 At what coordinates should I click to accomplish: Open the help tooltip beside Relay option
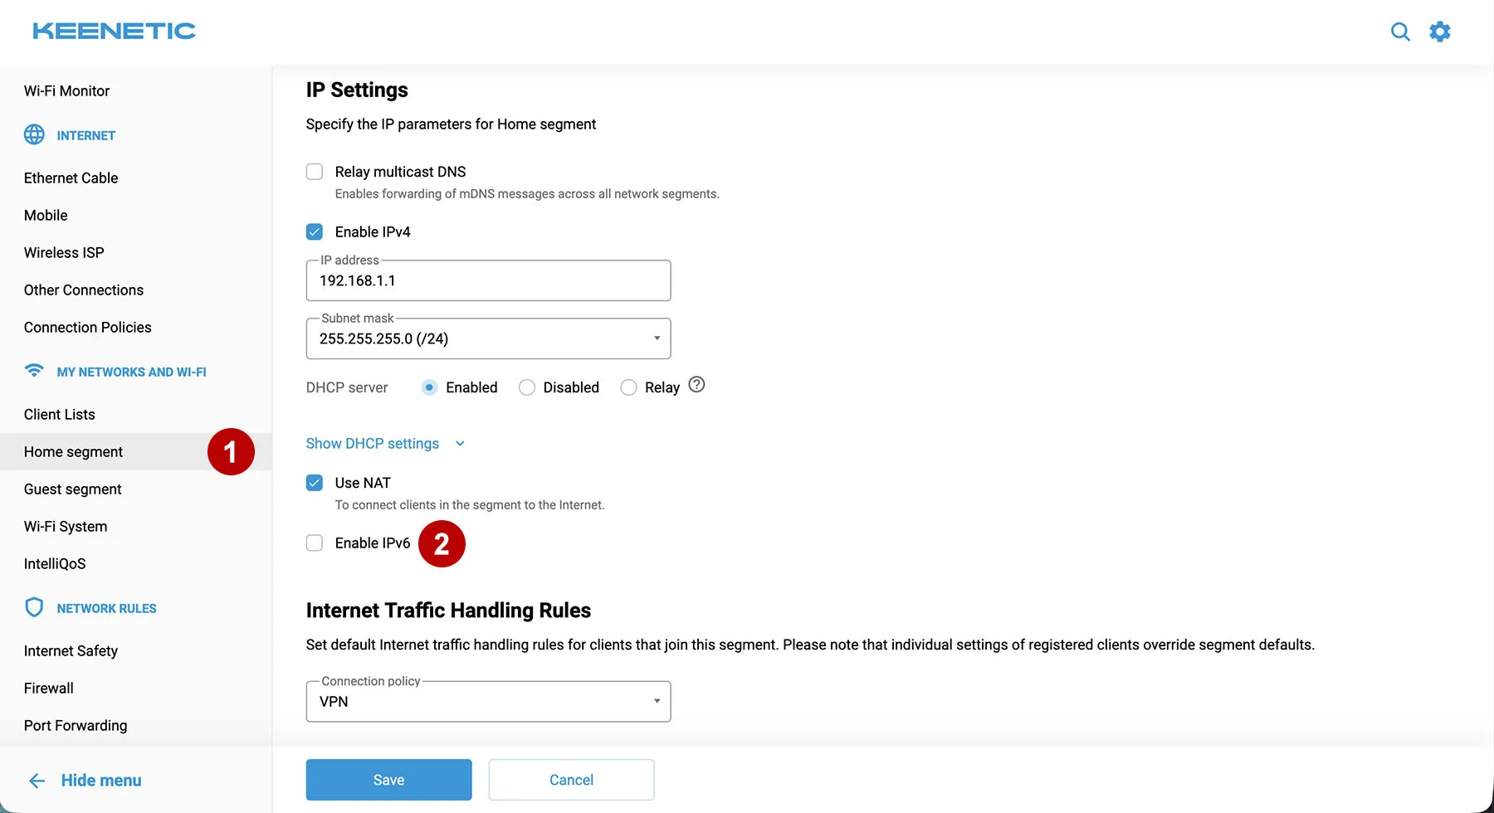click(696, 385)
